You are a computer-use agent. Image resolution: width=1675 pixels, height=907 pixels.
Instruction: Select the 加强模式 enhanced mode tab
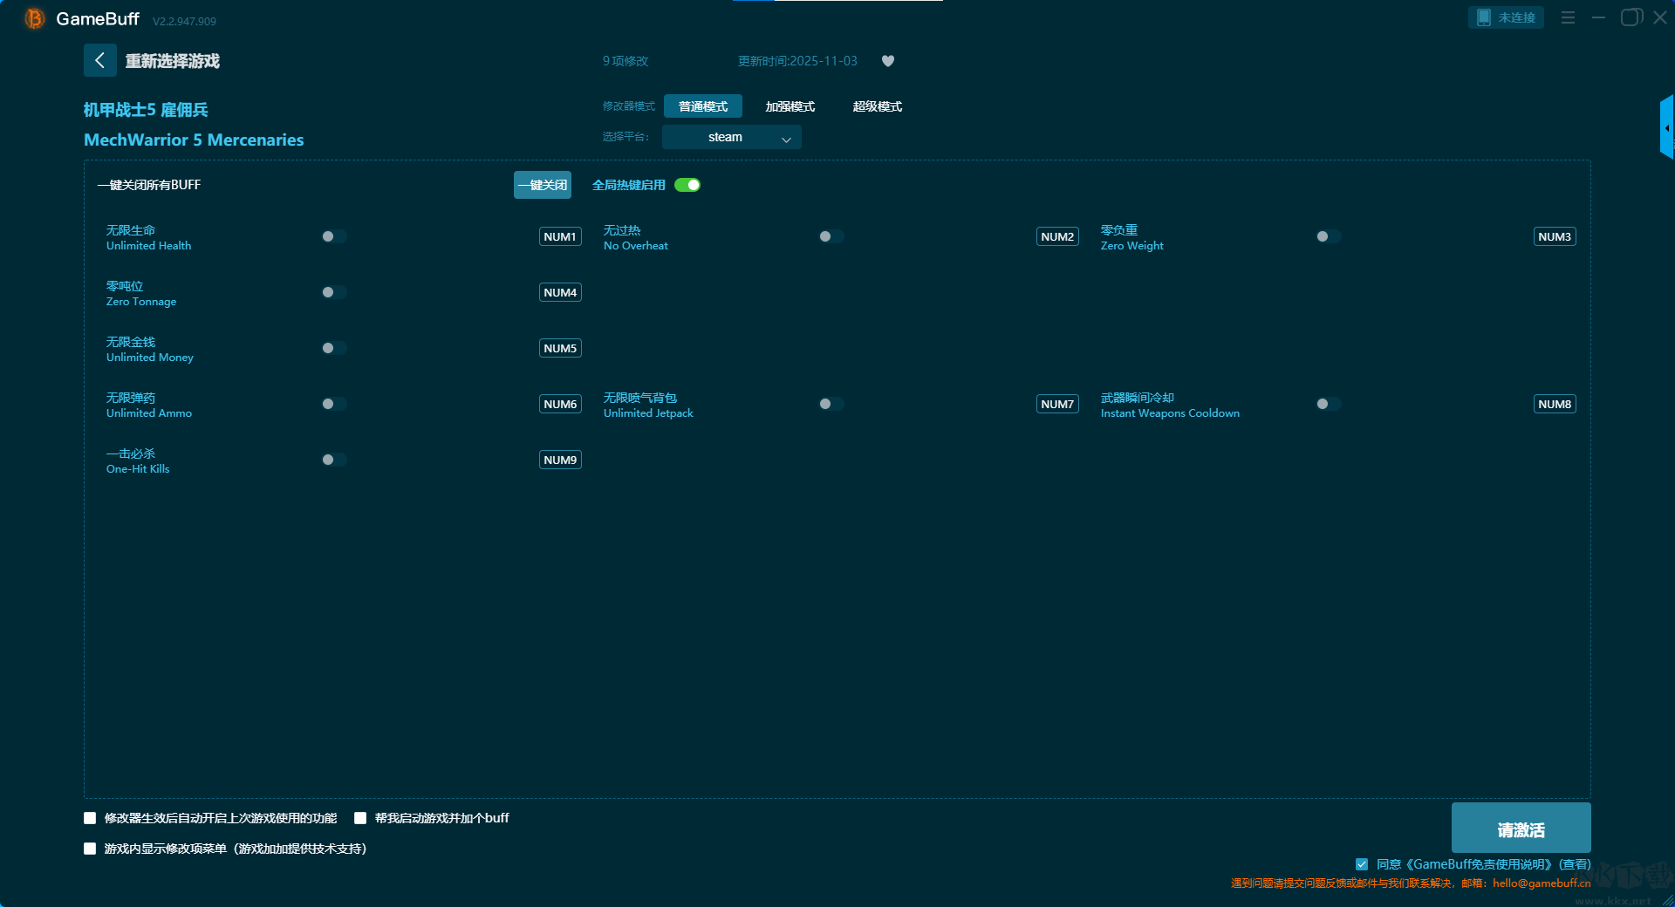(x=790, y=106)
